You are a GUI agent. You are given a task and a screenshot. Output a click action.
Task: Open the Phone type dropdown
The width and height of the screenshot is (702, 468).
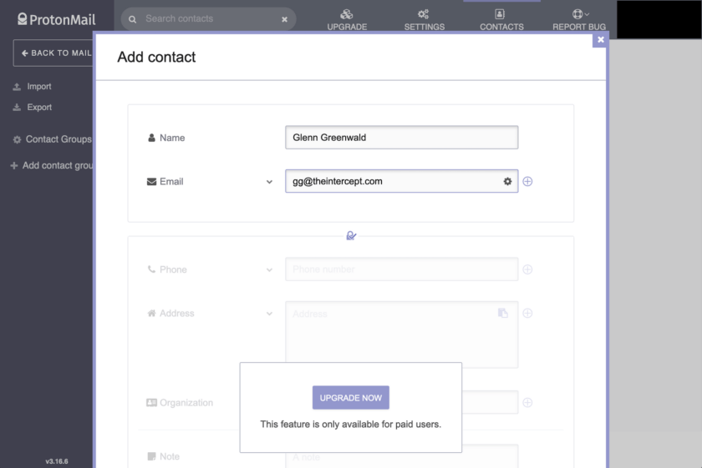[x=269, y=270]
